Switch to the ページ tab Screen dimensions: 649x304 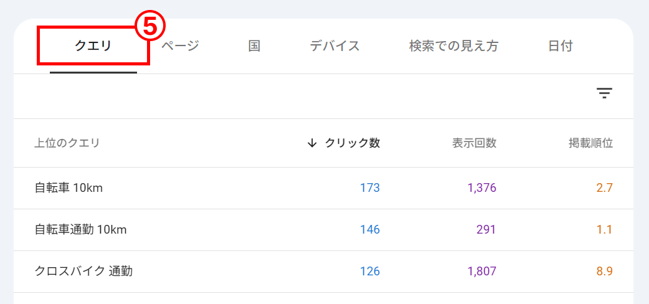pyautogui.click(x=180, y=46)
